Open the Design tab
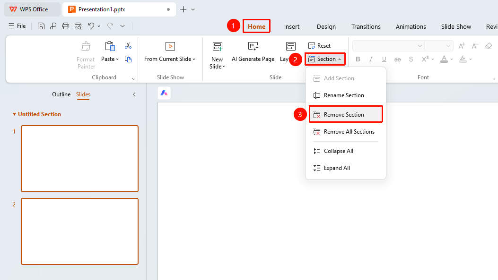498x280 pixels. [326, 26]
